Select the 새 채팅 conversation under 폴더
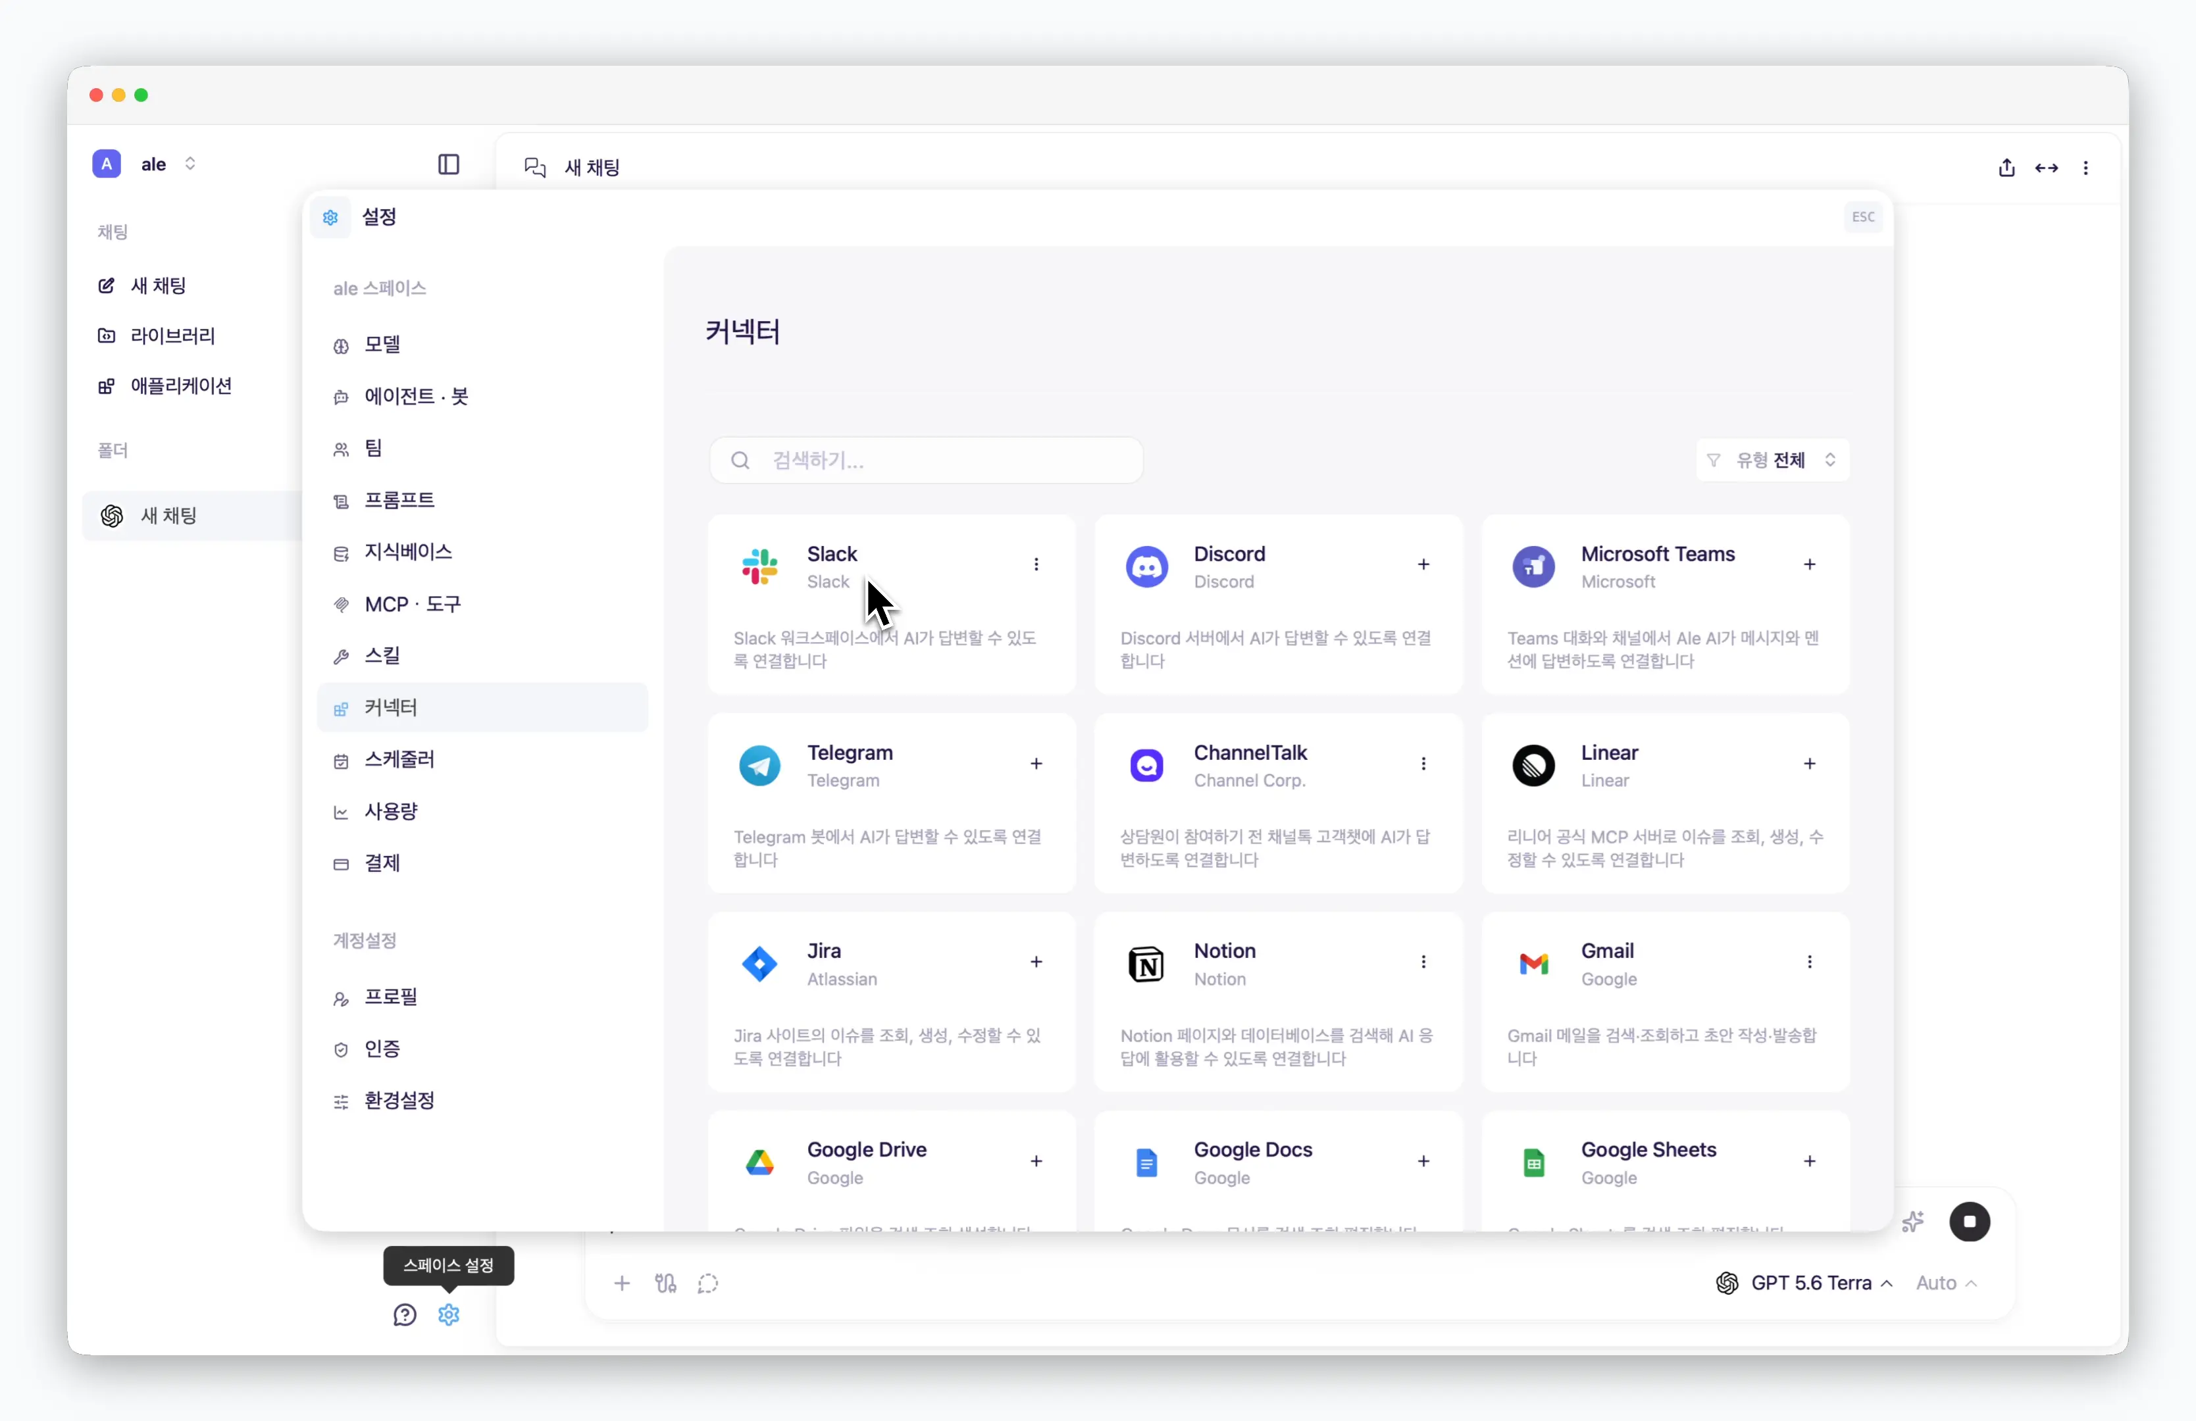2196x1421 pixels. click(192, 516)
